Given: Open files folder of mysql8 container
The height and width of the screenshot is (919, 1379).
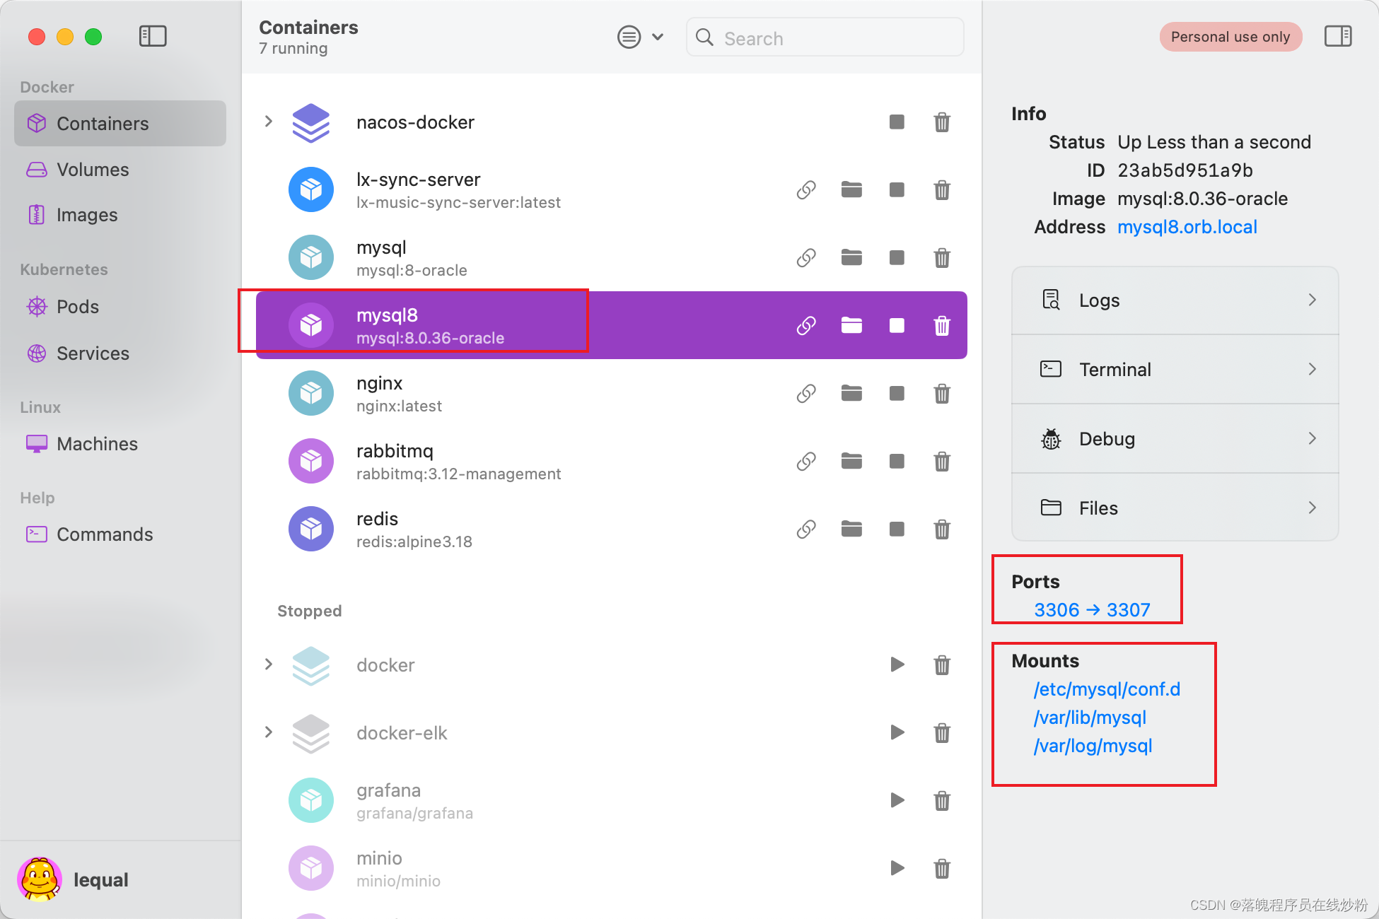Looking at the screenshot, I should (851, 326).
